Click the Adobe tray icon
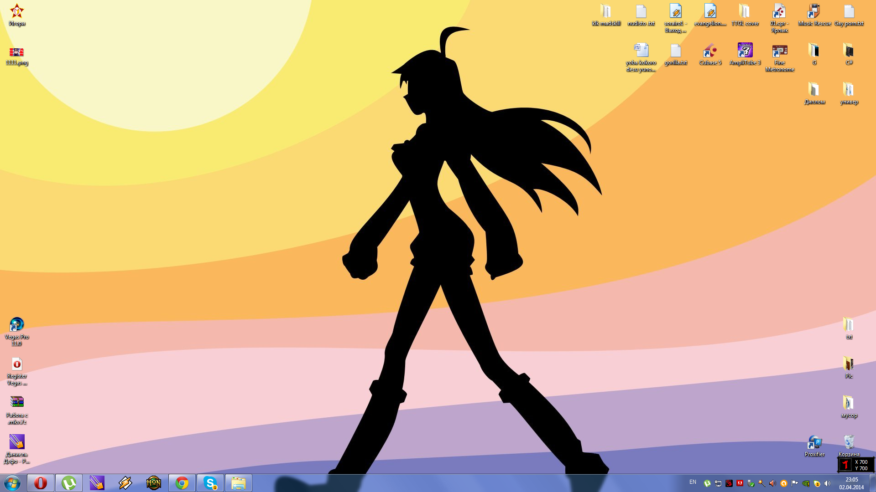876x492 pixels. (740, 483)
